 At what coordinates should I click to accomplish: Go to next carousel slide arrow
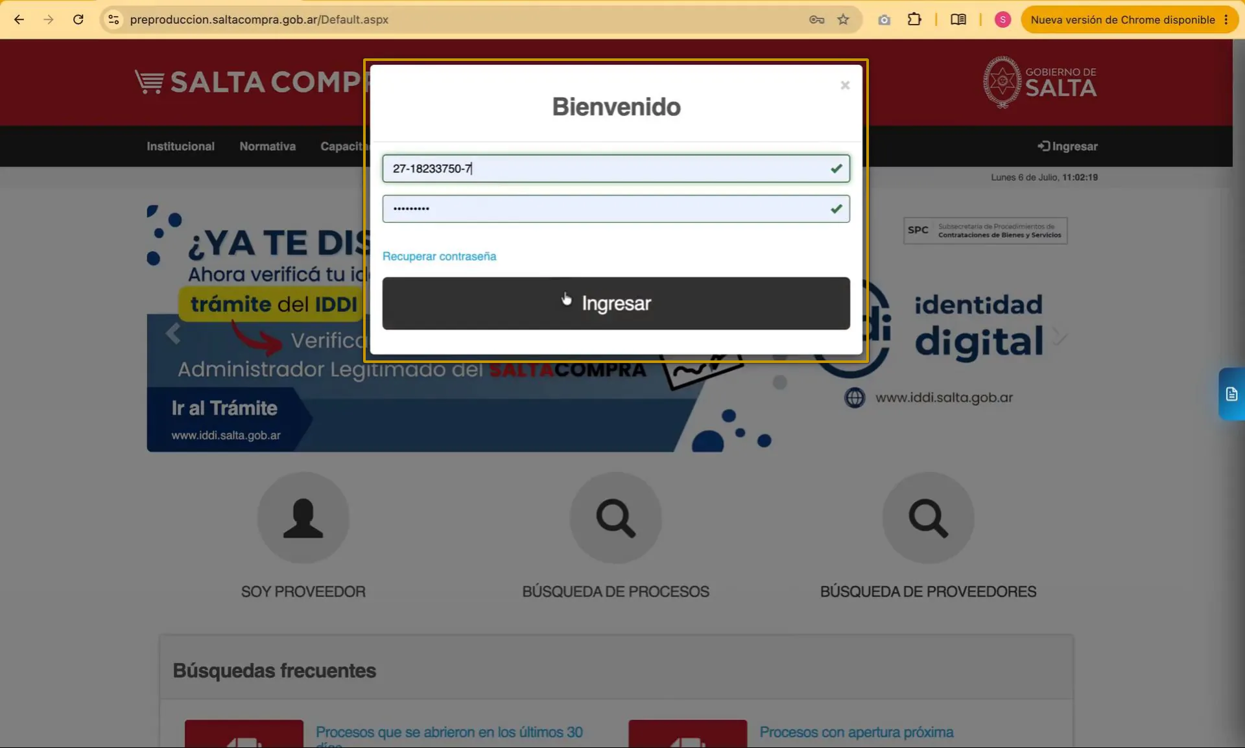tap(1059, 336)
